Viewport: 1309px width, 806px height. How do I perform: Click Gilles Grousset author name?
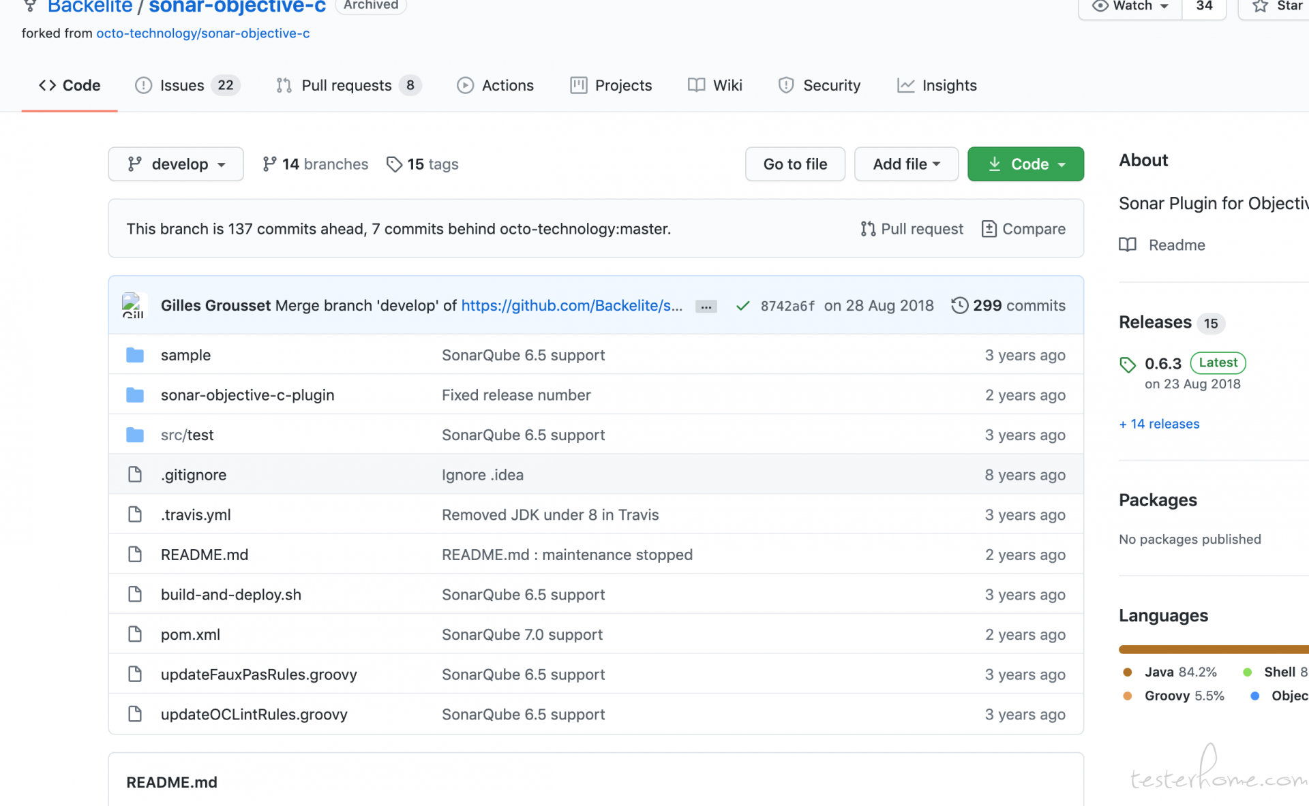[215, 305]
